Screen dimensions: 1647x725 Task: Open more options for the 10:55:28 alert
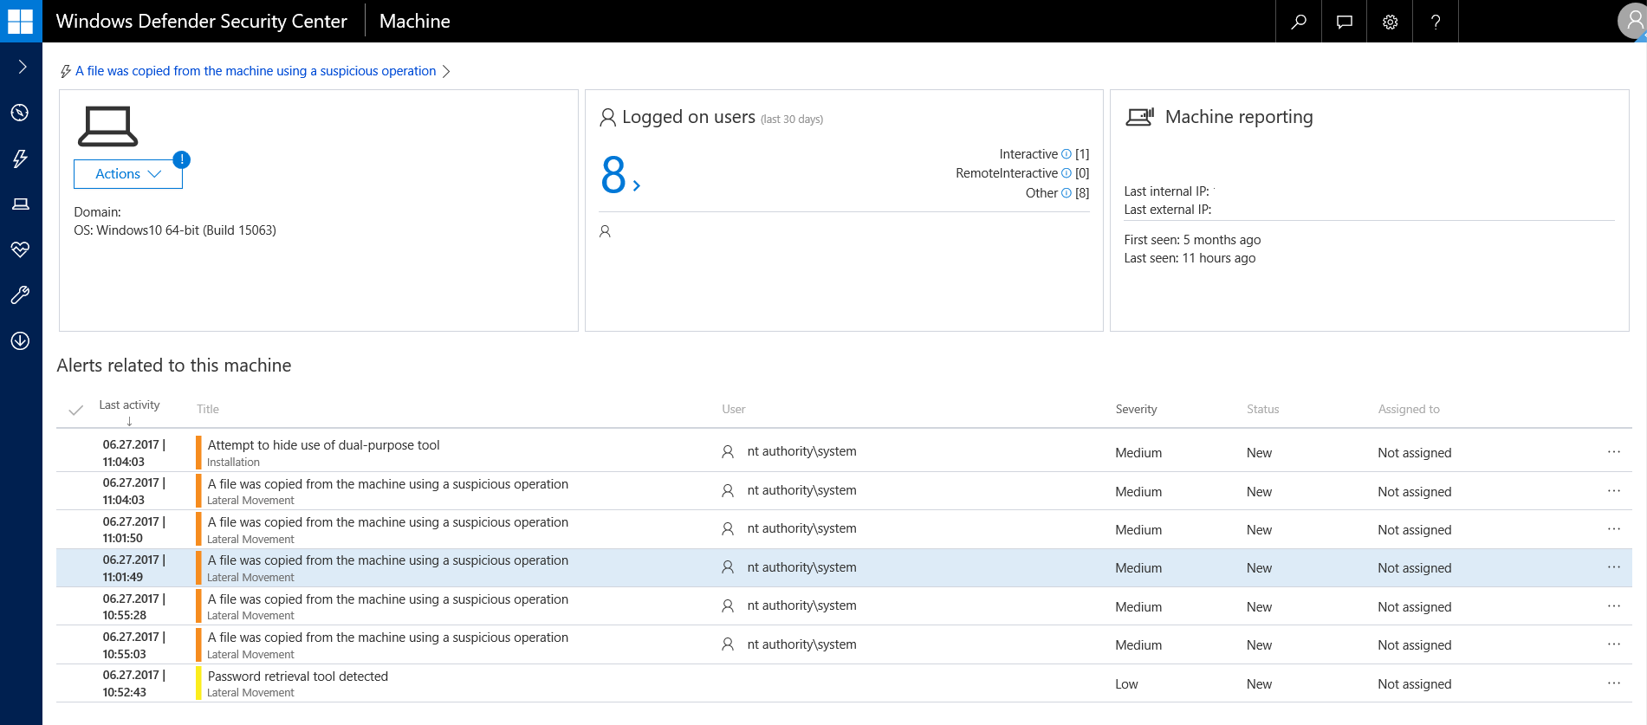(x=1613, y=606)
